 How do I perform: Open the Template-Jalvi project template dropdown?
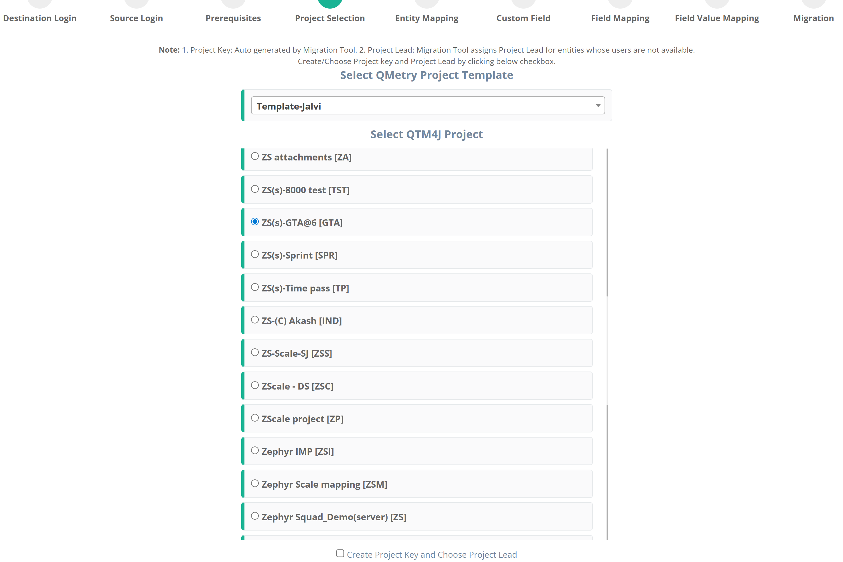pos(428,105)
